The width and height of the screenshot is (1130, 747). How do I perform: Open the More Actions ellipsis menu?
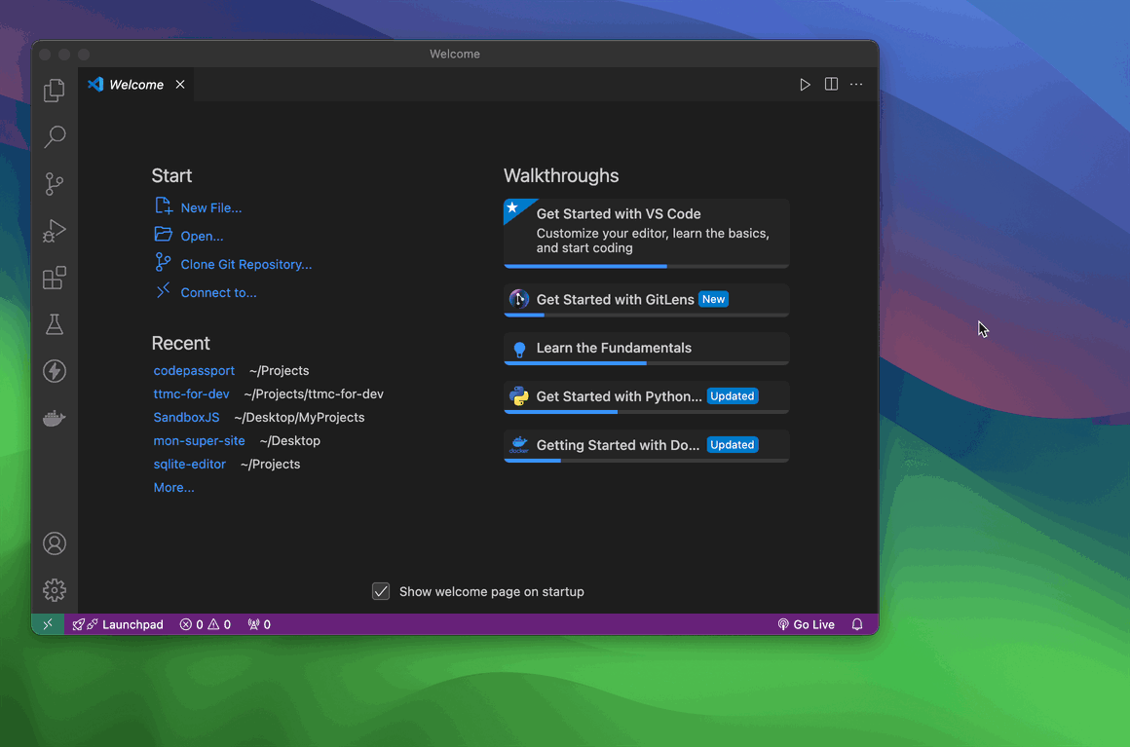(856, 85)
